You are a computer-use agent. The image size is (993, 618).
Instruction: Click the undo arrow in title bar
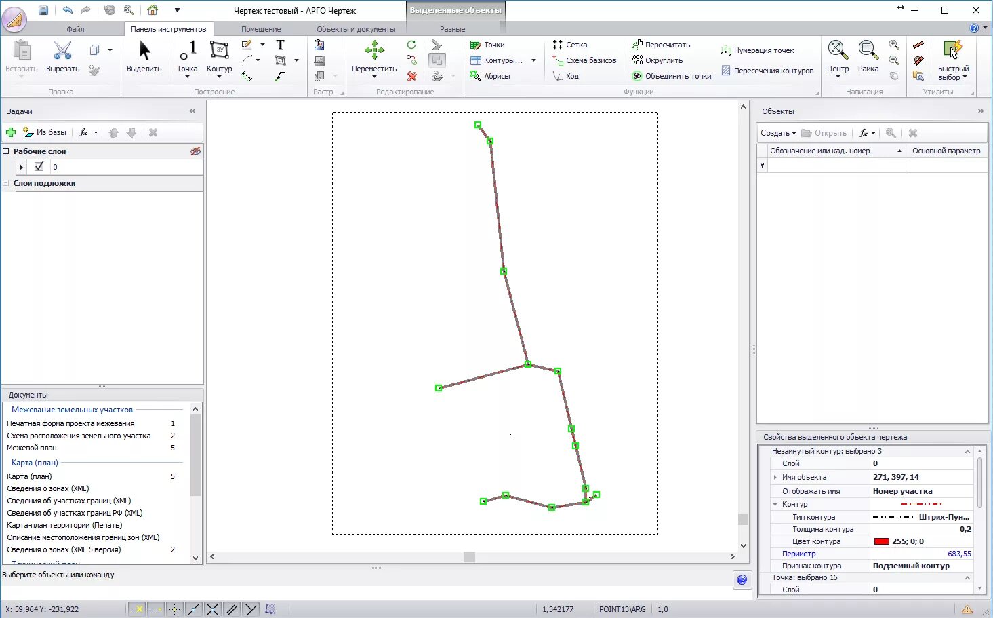pyautogui.click(x=67, y=10)
